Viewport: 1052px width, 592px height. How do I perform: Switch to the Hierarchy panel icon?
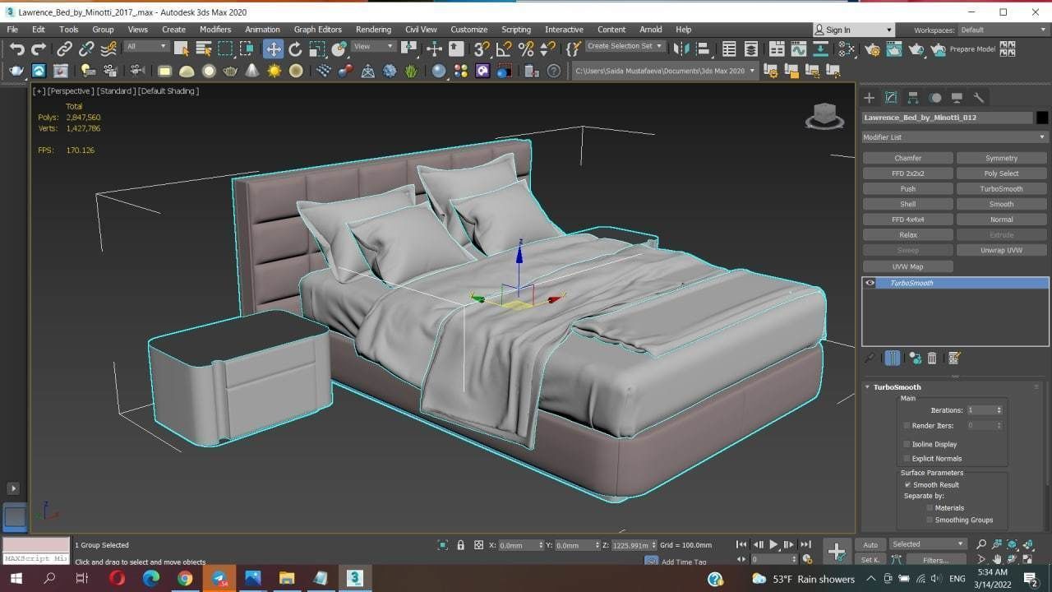(x=913, y=98)
